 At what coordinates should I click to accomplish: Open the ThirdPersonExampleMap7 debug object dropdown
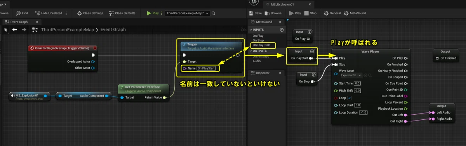click(188, 13)
